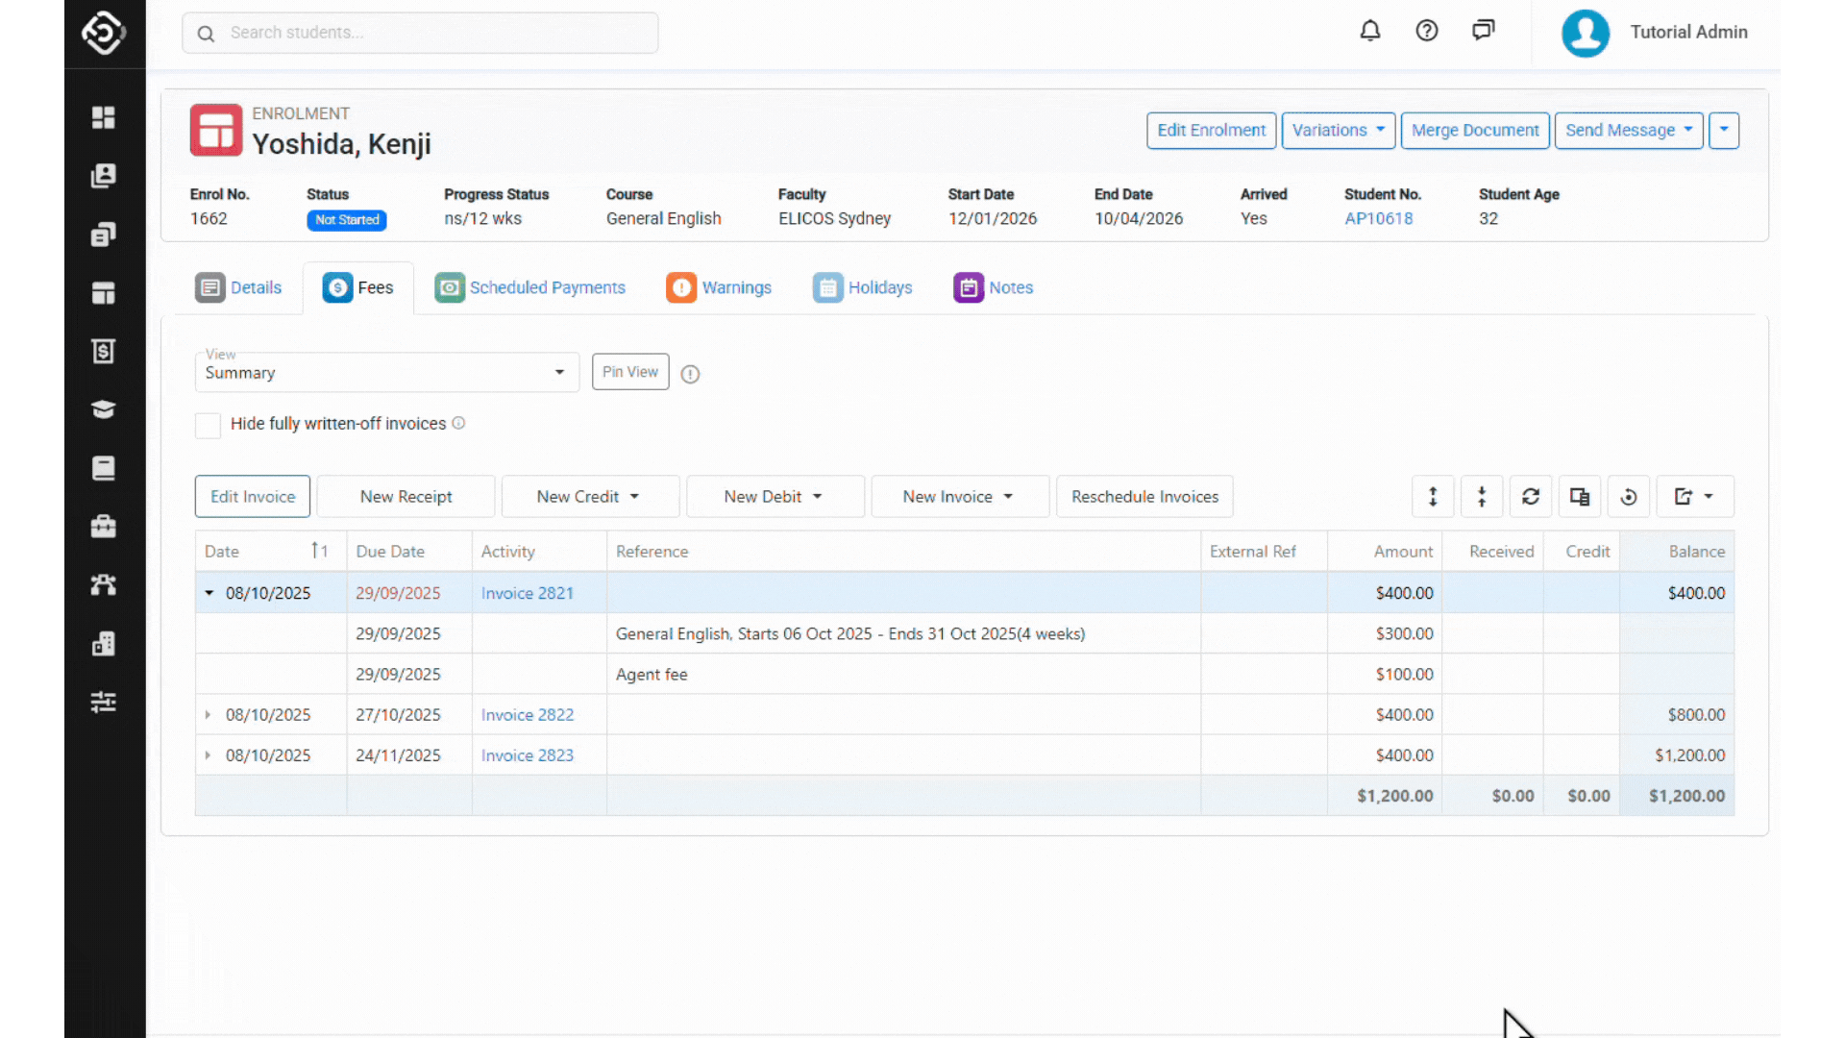Click the Search students input field
This screenshot has height=1038, width=1845.
[x=420, y=33]
